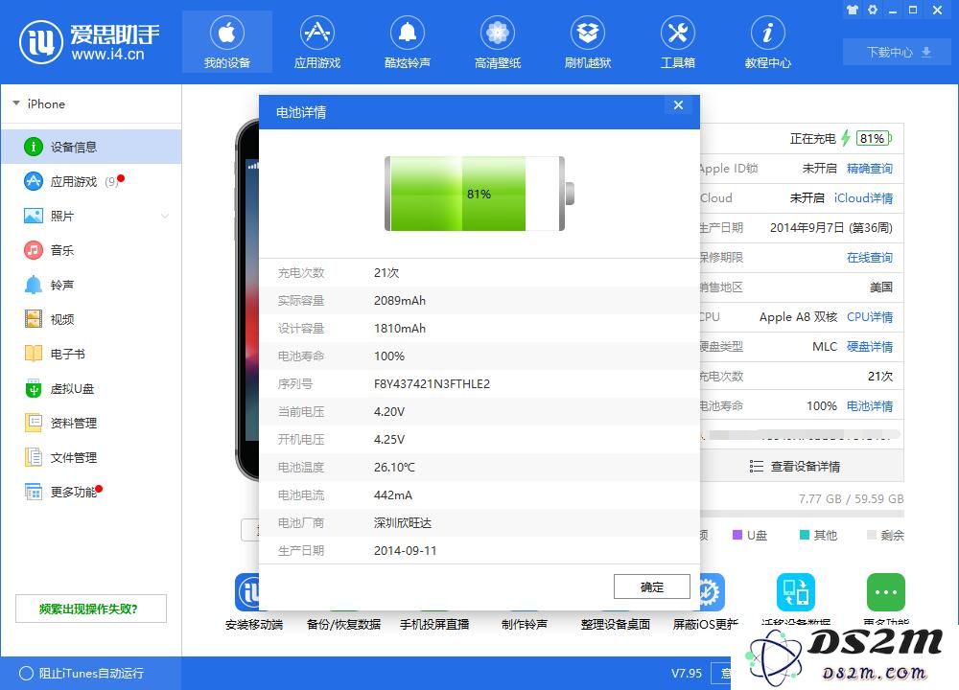Screen dimensions: 959x690
Task: Open the 电池详情 link
Action: click(869, 405)
